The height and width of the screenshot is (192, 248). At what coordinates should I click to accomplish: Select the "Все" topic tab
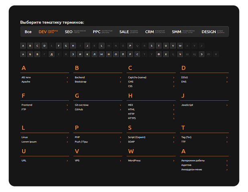click(x=28, y=32)
